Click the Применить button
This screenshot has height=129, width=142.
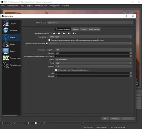(x=128, y=119)
